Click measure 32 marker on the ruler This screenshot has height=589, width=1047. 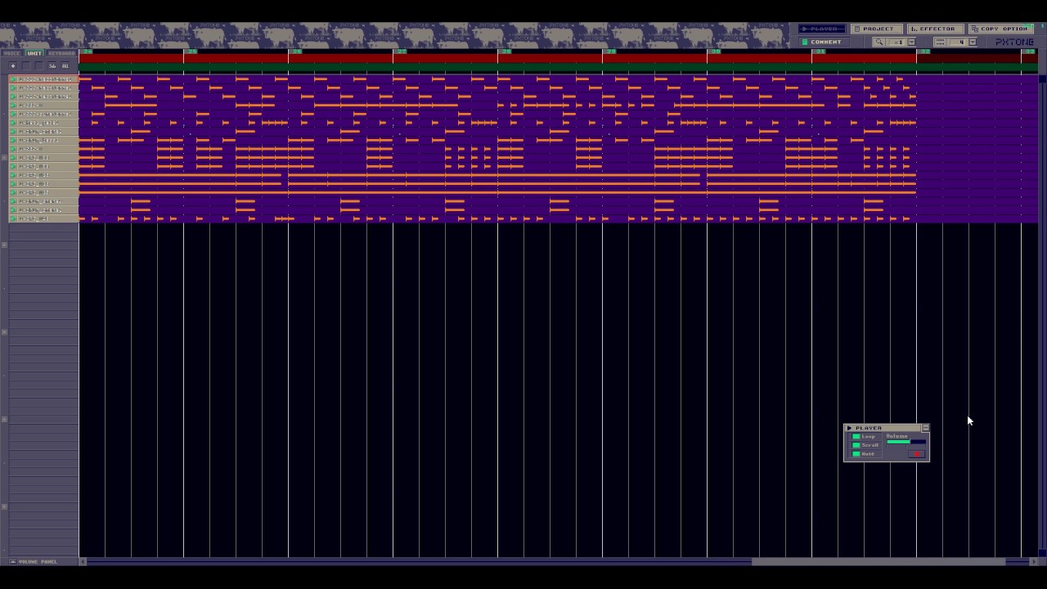point(925,51)
